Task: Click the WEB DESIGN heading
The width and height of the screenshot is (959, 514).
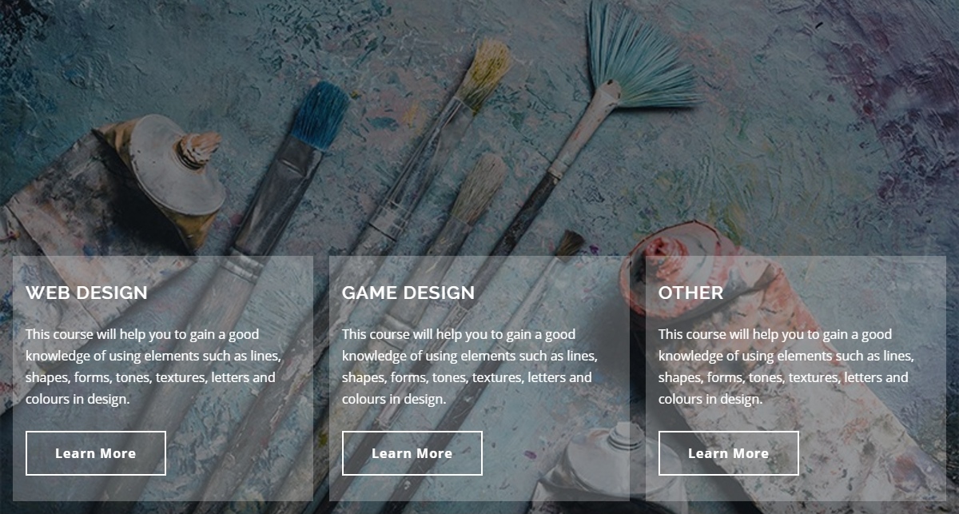Action: coord(86,293)
